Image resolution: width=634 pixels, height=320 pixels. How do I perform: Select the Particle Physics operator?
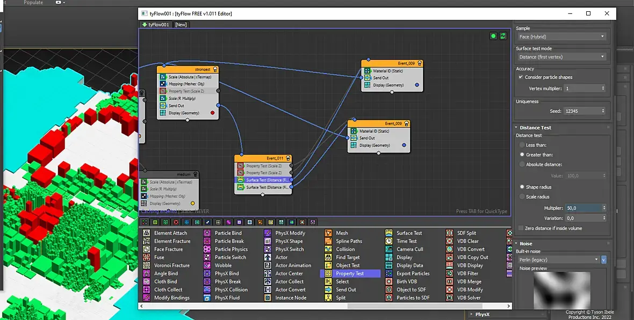[x=226, y=249]
